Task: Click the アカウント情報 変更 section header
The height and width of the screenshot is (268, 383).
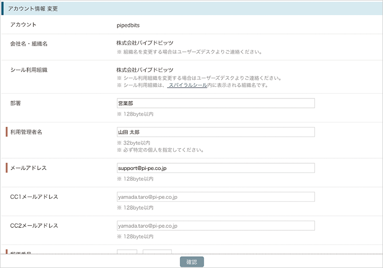Action: point(33,9)
